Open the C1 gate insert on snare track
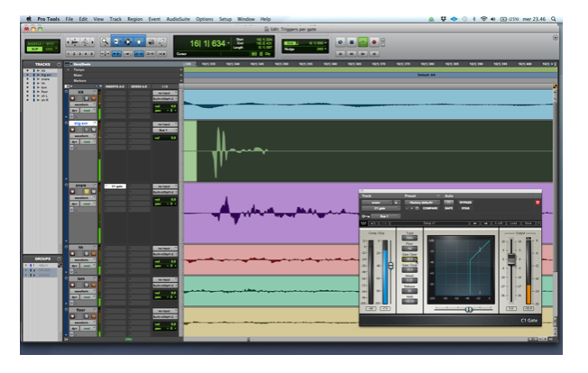 point(115,186)
